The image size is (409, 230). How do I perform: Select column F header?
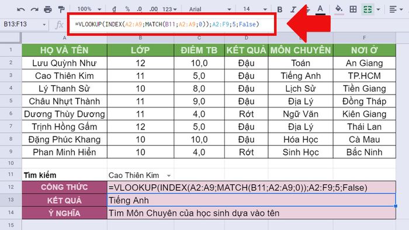[365, 38]
